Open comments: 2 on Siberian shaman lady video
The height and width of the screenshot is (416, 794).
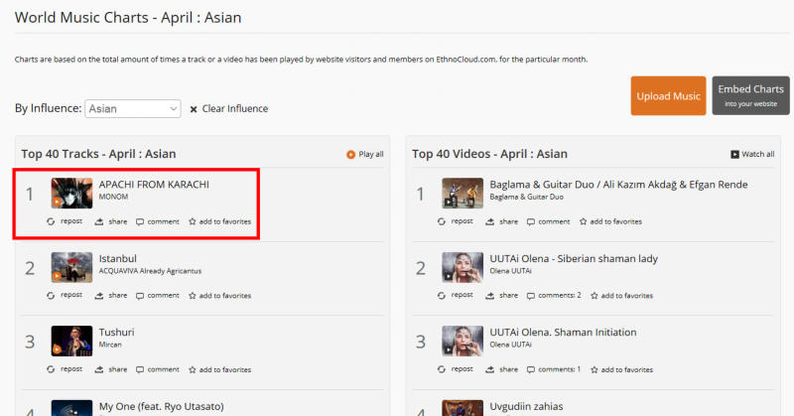(554, 295)
